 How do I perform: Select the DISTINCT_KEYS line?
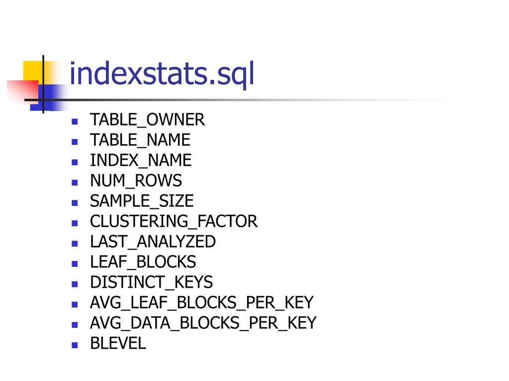click(152, 282)
